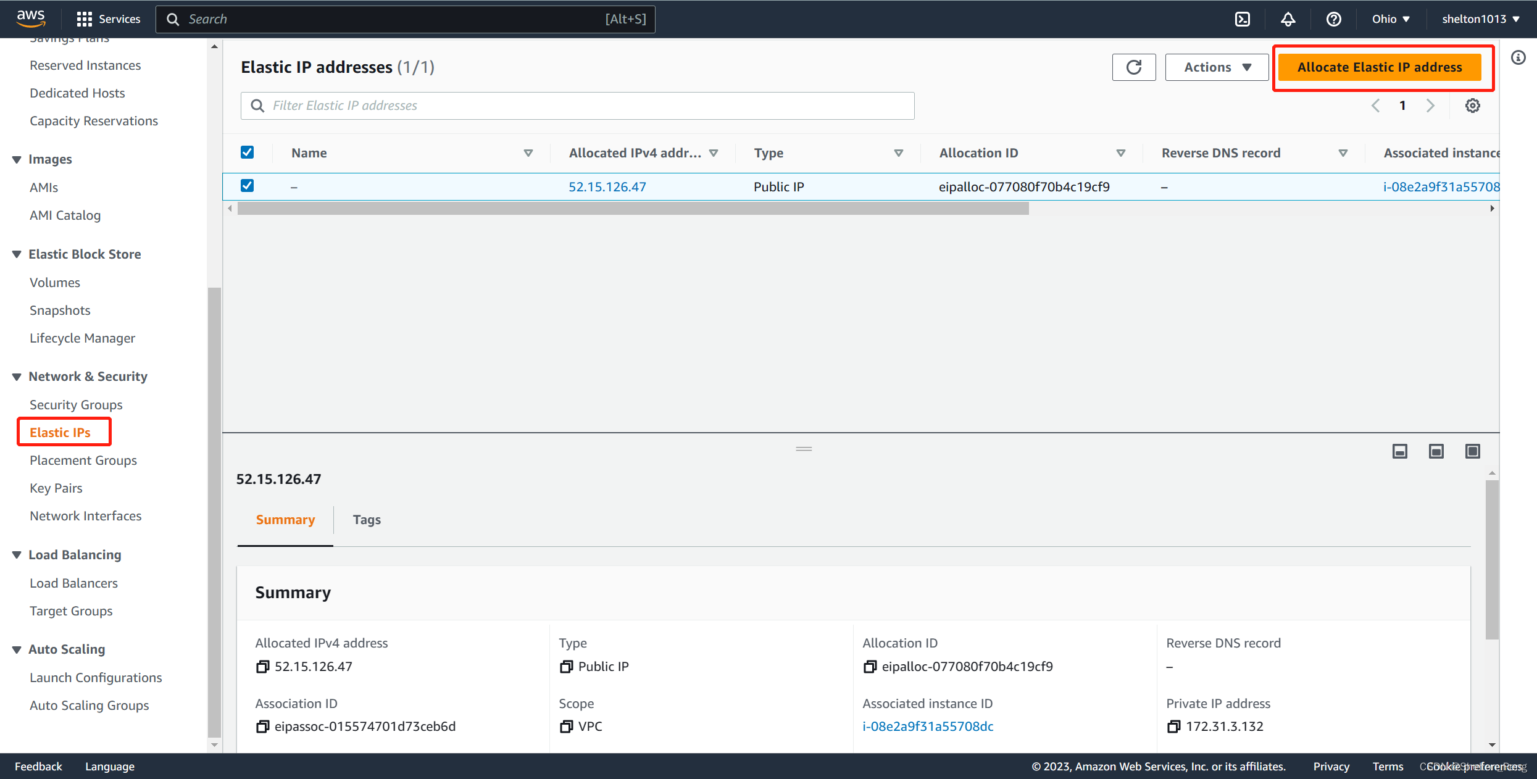
Task: Open the info panel icon at right
Action: tap(1518, 58)
